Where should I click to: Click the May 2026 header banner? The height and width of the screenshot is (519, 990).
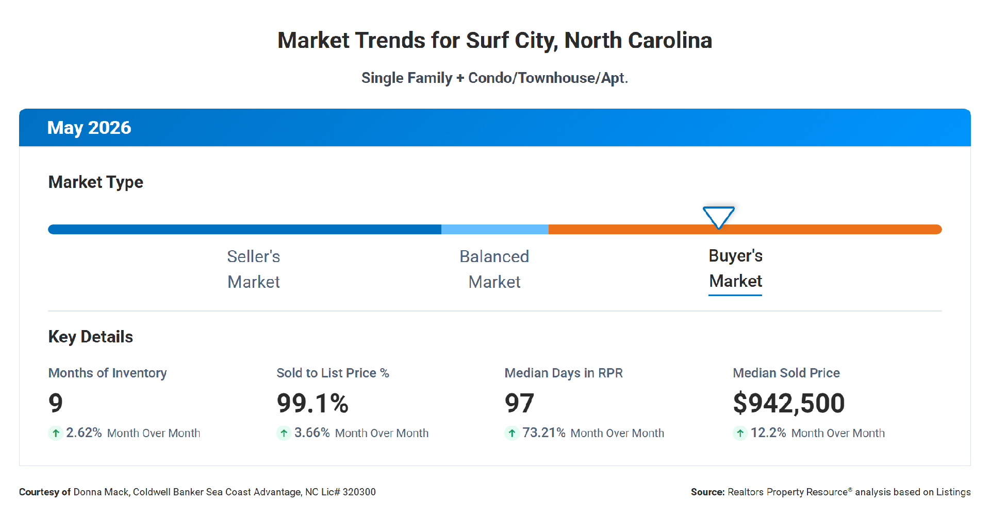495,128
